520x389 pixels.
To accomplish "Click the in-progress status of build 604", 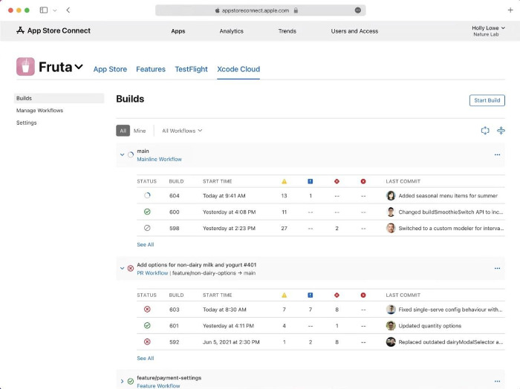I will pyautogui.click(x=147, y=195).
